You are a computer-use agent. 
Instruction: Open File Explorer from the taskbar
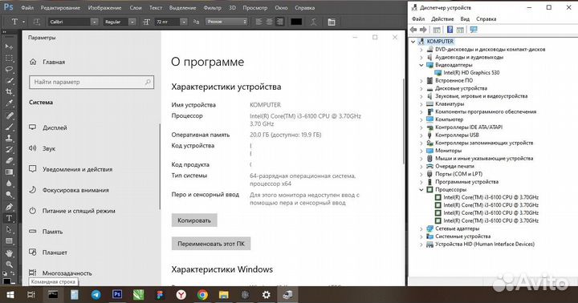pyautogui.click(x=224, y=294)
